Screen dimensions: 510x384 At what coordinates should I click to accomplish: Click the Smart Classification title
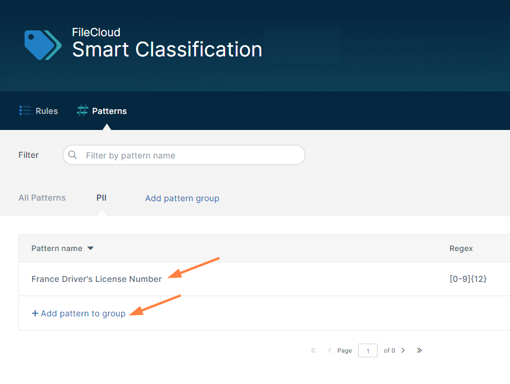[x=167, y=49]
